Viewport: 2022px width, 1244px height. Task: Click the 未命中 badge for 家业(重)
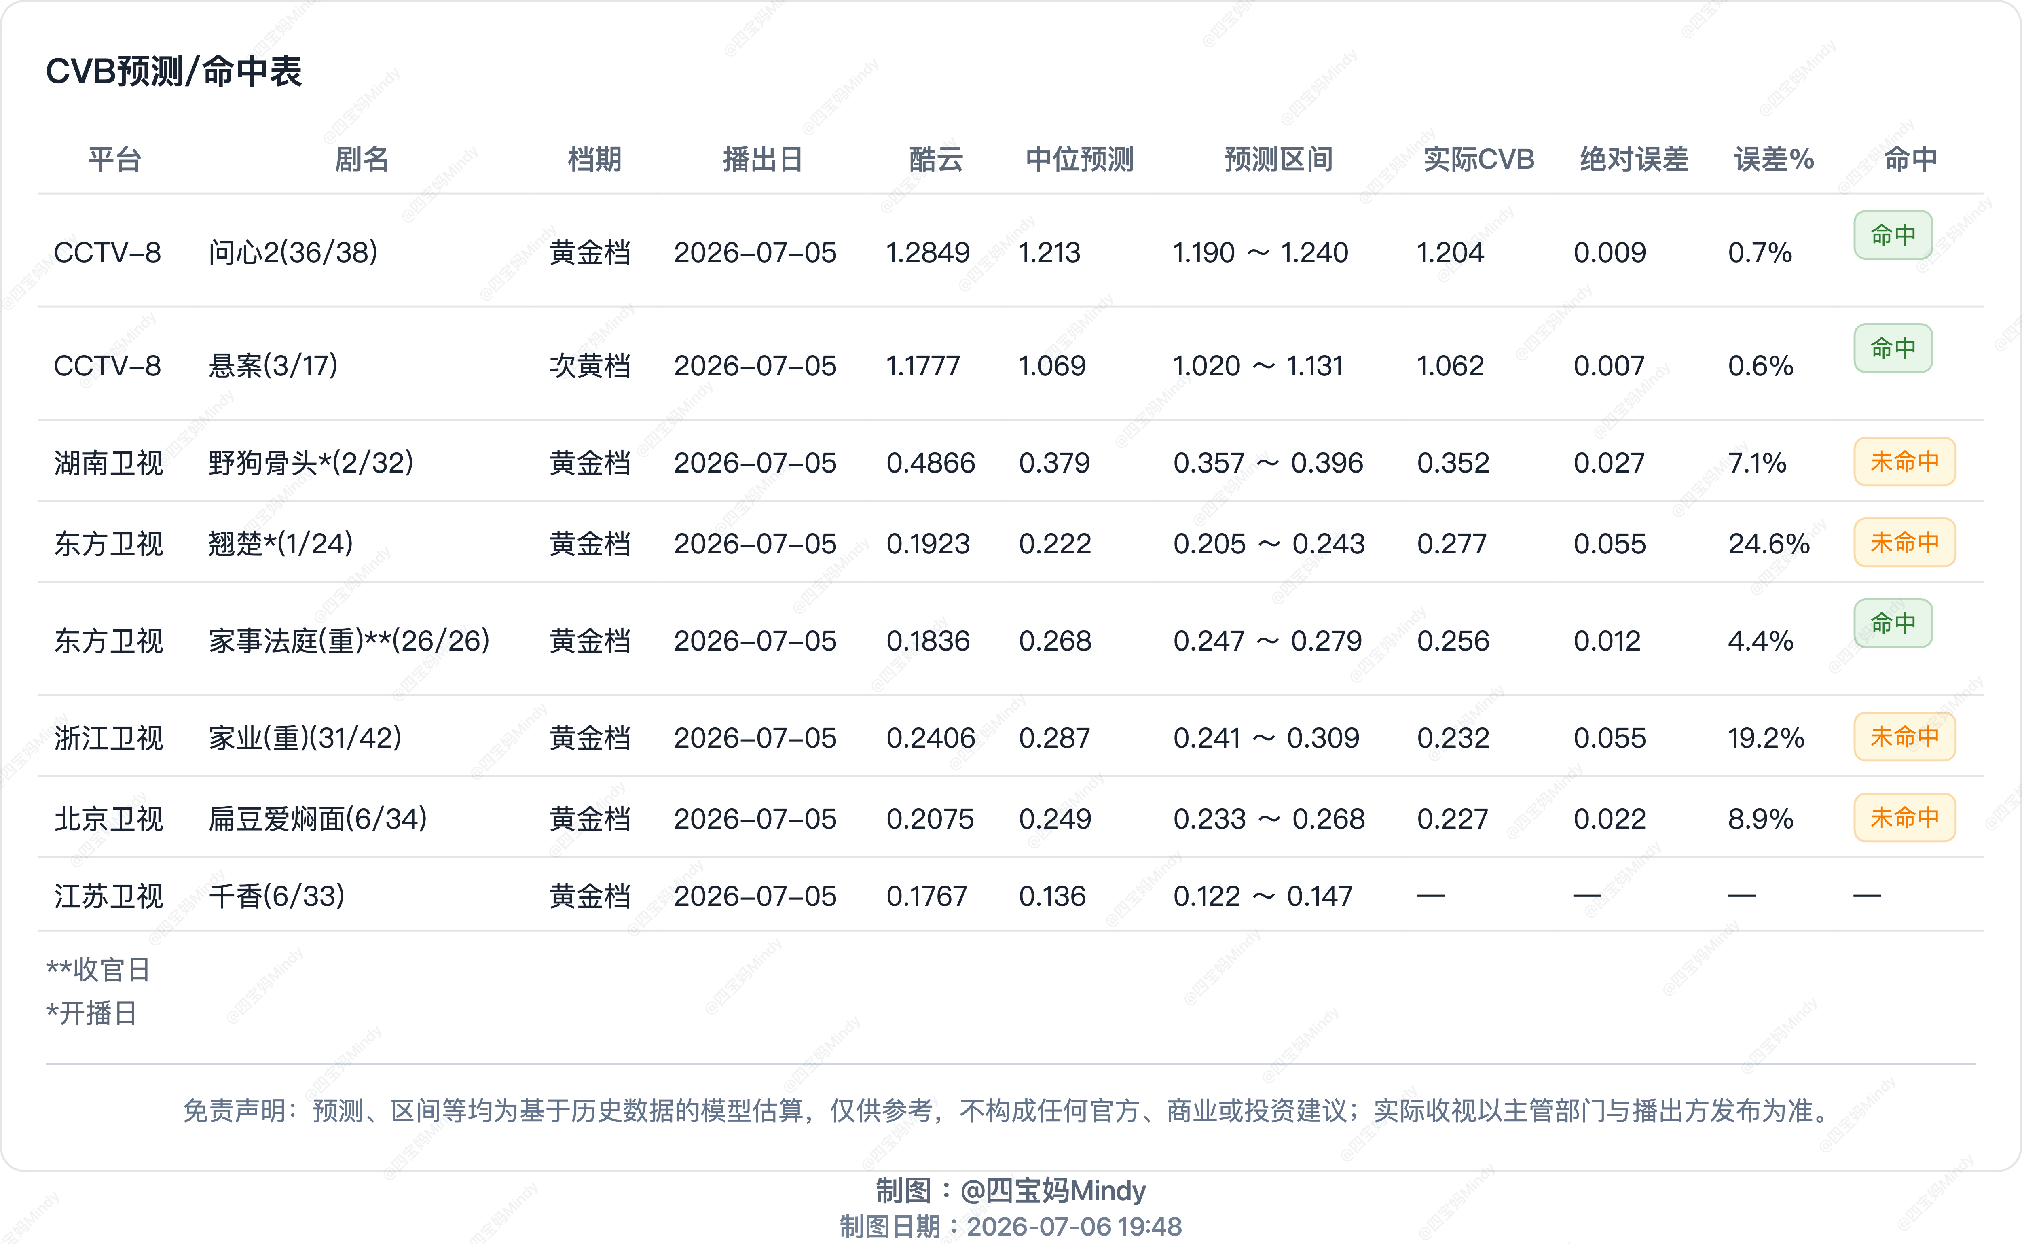click(1904, 736)
